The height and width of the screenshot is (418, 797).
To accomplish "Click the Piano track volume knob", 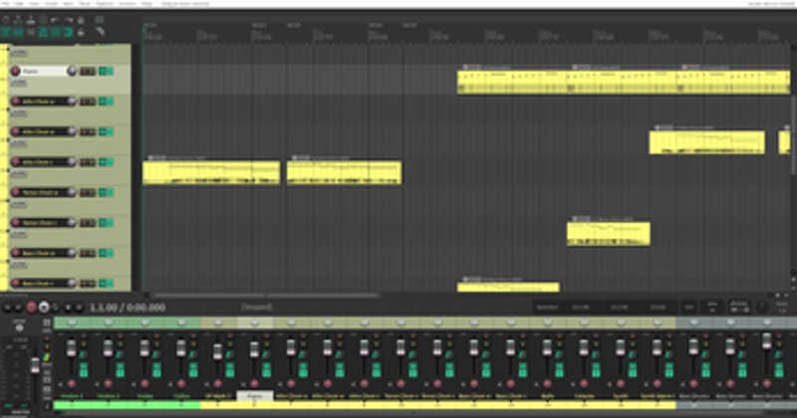I will pyautogui.click(x=72, y=71).
